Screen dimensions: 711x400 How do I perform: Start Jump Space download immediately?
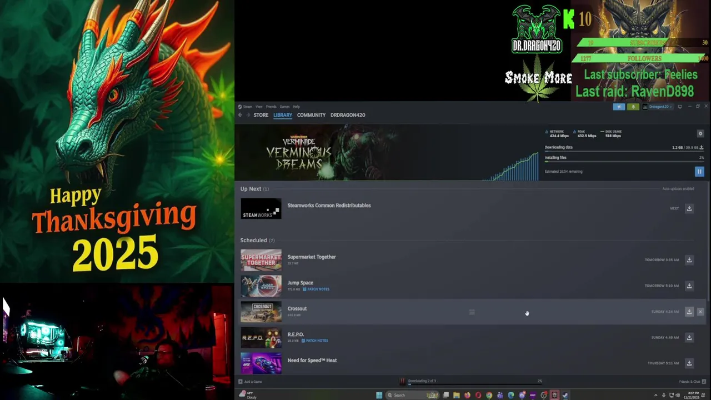point(689,286)
